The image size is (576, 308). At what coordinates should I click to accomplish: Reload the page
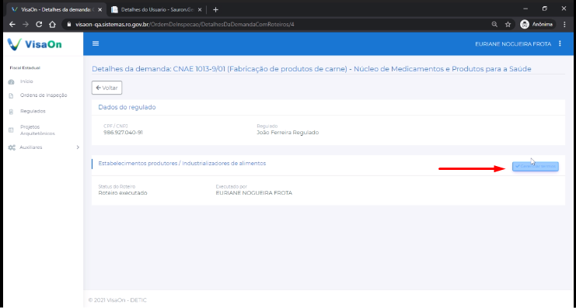click(39, 24)
